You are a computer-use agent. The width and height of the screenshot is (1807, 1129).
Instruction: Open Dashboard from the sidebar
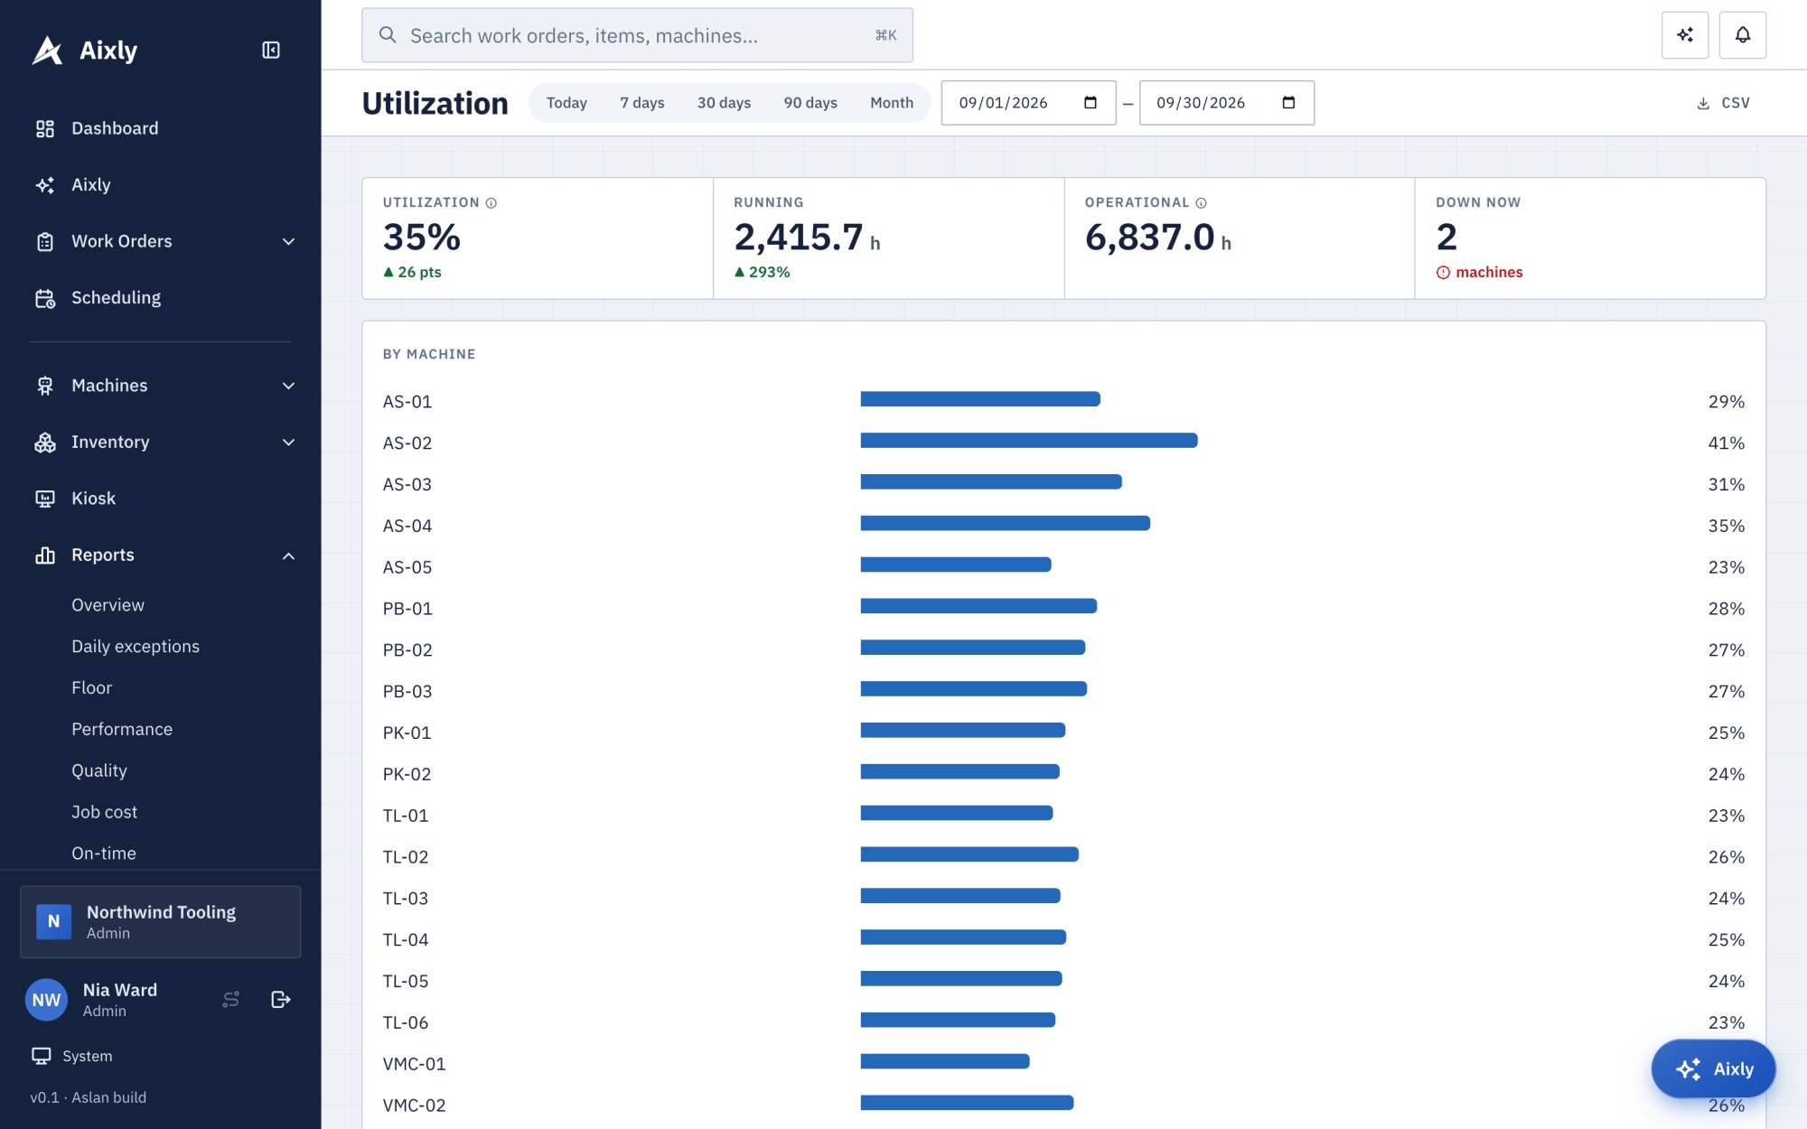tap(161, 128)
